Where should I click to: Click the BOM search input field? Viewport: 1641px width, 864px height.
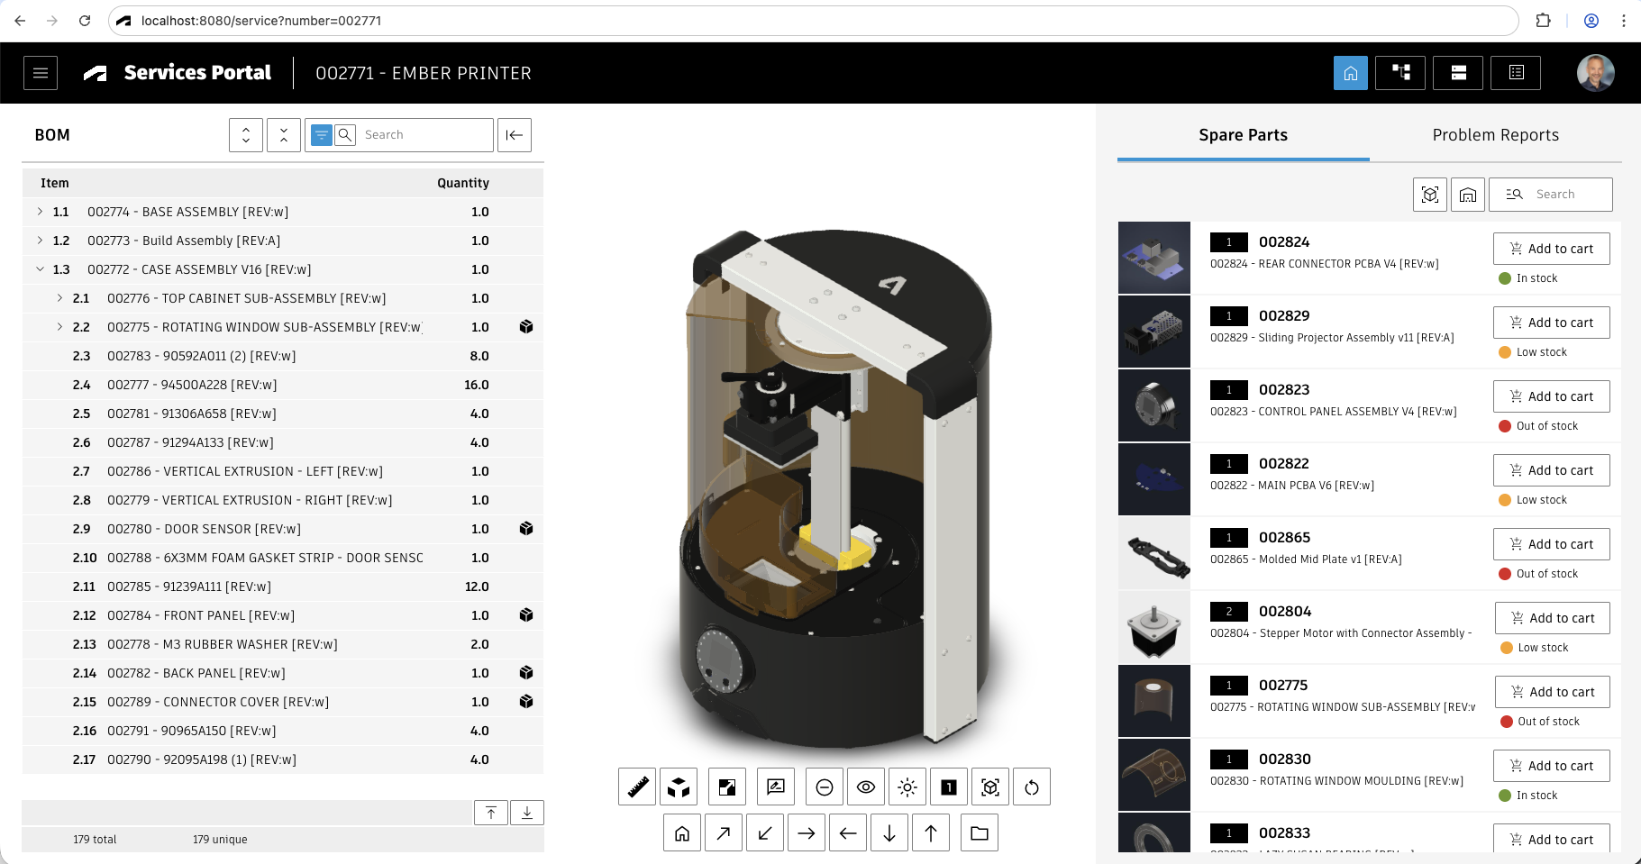click(424, 135)
